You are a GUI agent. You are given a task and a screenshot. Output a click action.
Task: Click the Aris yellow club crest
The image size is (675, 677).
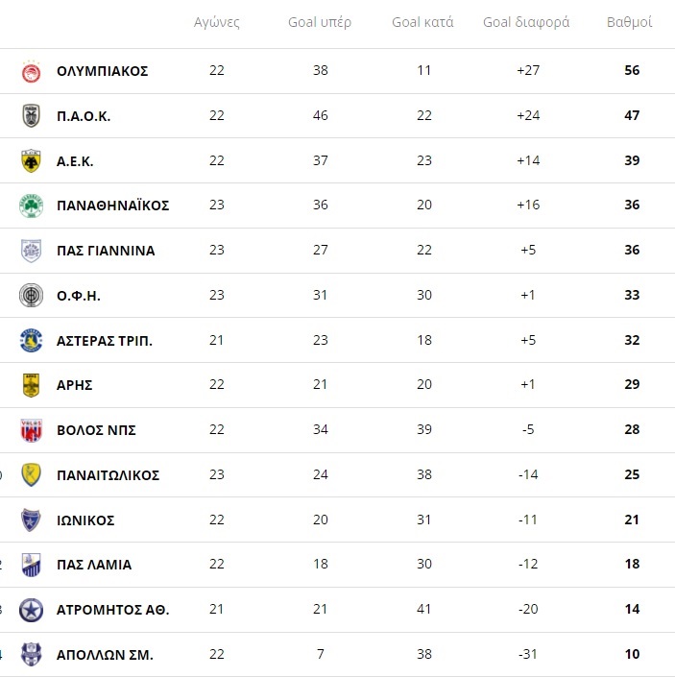click(x=31, y=385)
